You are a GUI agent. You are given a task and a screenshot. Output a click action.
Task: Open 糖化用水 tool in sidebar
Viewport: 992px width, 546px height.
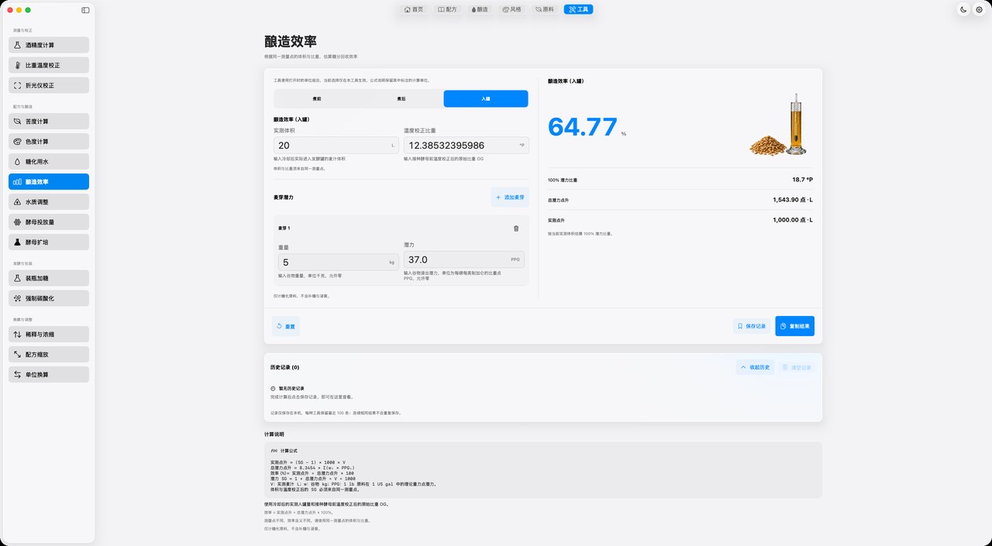[49, 162]
